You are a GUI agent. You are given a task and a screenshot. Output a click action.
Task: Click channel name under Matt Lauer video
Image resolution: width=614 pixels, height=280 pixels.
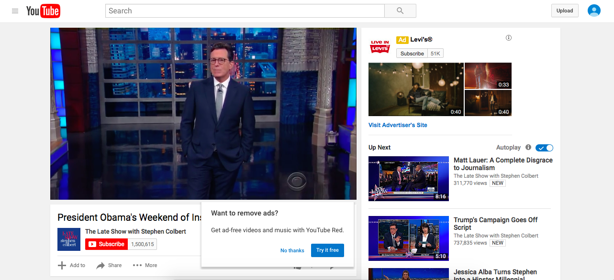click(496, 176)
